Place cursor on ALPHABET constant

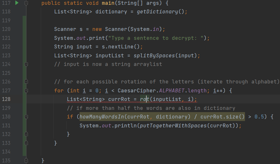coord(175,90)
